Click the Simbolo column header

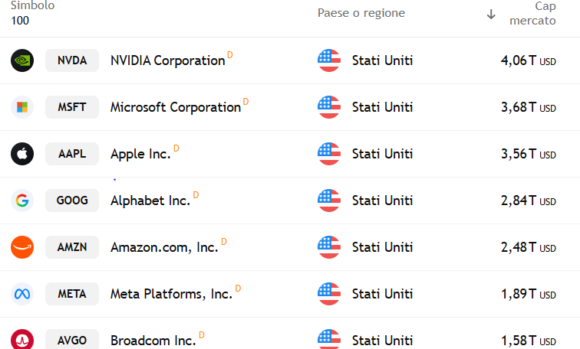pos(32,5)
